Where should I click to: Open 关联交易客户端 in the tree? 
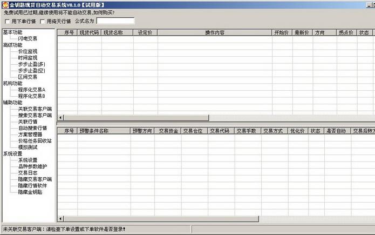pyautogui.click(x=35, y=109)
